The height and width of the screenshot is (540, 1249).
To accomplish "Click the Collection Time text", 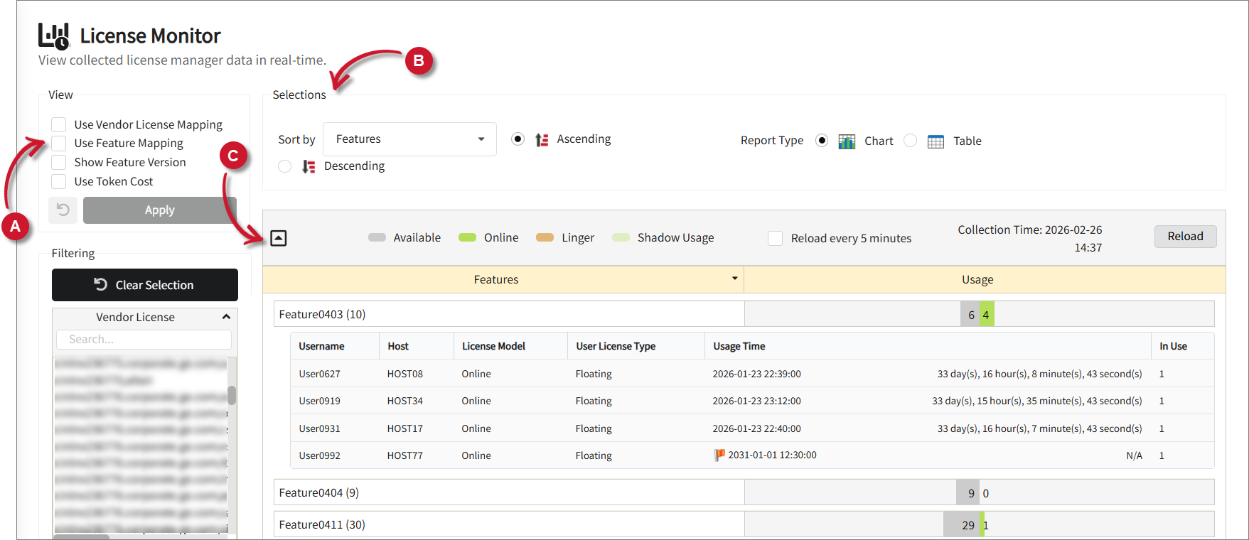I will (1030, 239).
